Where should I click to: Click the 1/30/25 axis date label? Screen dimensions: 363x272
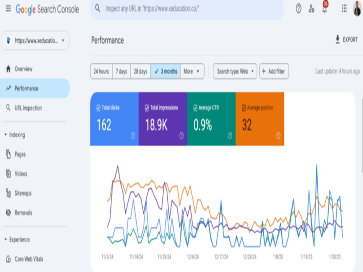(x=335, y=257)
